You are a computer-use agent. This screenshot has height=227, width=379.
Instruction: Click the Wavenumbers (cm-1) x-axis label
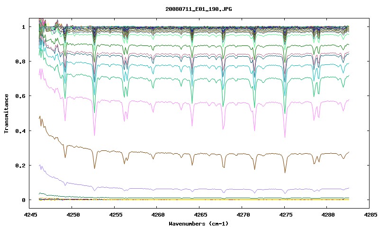click(199, 224)
